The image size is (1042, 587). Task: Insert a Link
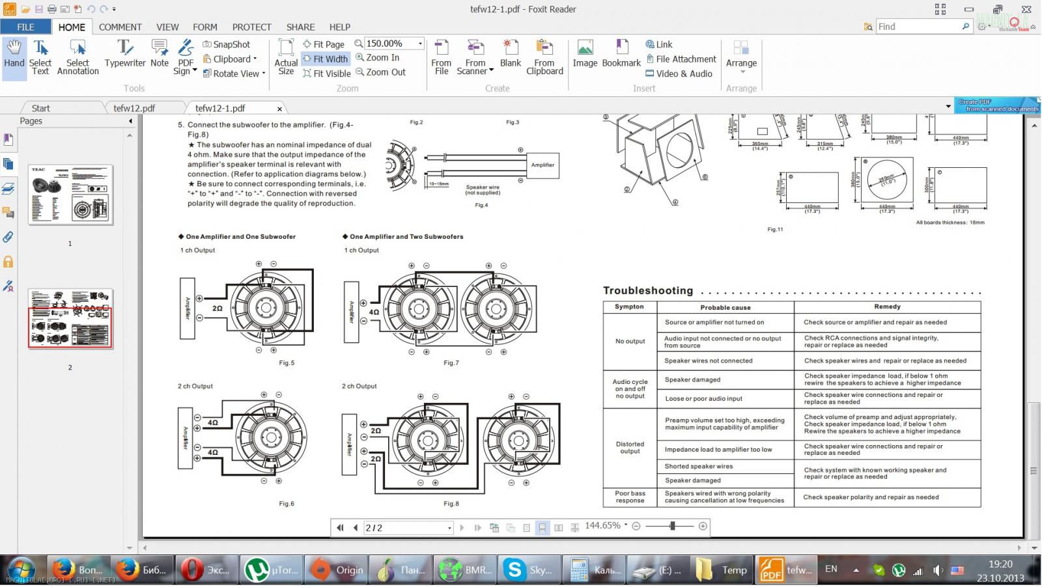click(x=659, y=44)
